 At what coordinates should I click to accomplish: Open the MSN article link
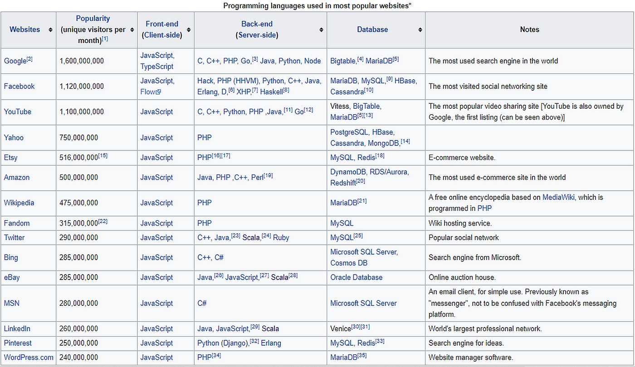12,303
